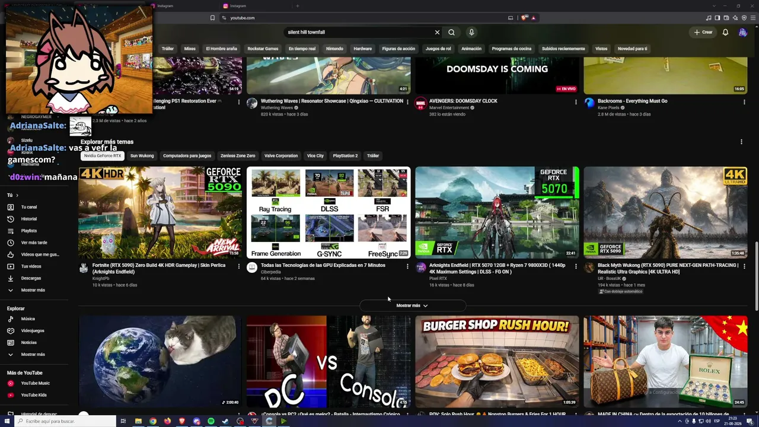Expand the Mostrar más button below topics
759x427 pixels.
tap(412, 305)
